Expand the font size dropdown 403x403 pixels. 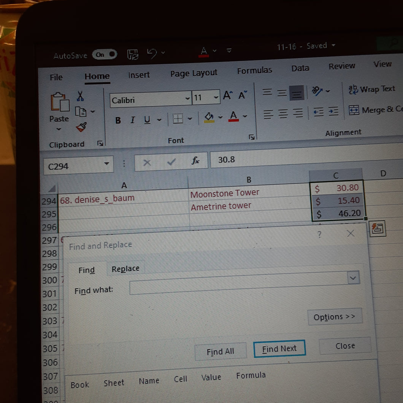(216, 97)
